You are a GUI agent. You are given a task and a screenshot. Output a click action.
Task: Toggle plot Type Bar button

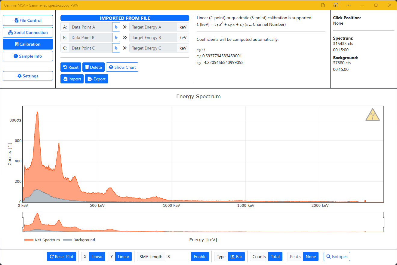[236, 257]
